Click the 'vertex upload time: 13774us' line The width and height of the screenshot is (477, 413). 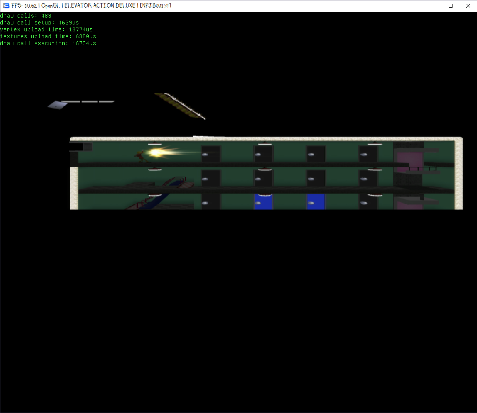[x=46, y=29]
